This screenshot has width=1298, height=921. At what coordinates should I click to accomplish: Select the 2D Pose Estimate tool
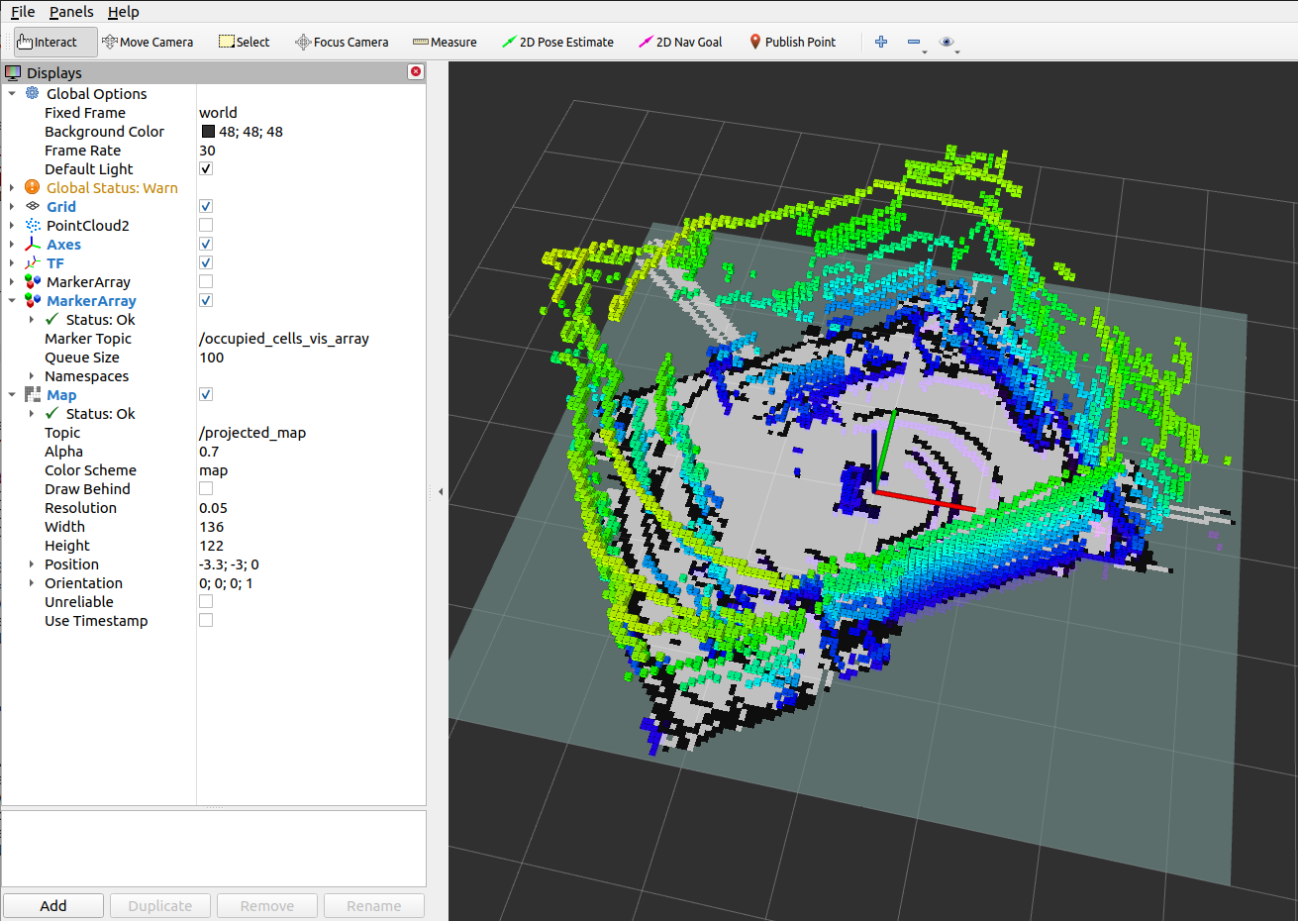coord(557,42)
